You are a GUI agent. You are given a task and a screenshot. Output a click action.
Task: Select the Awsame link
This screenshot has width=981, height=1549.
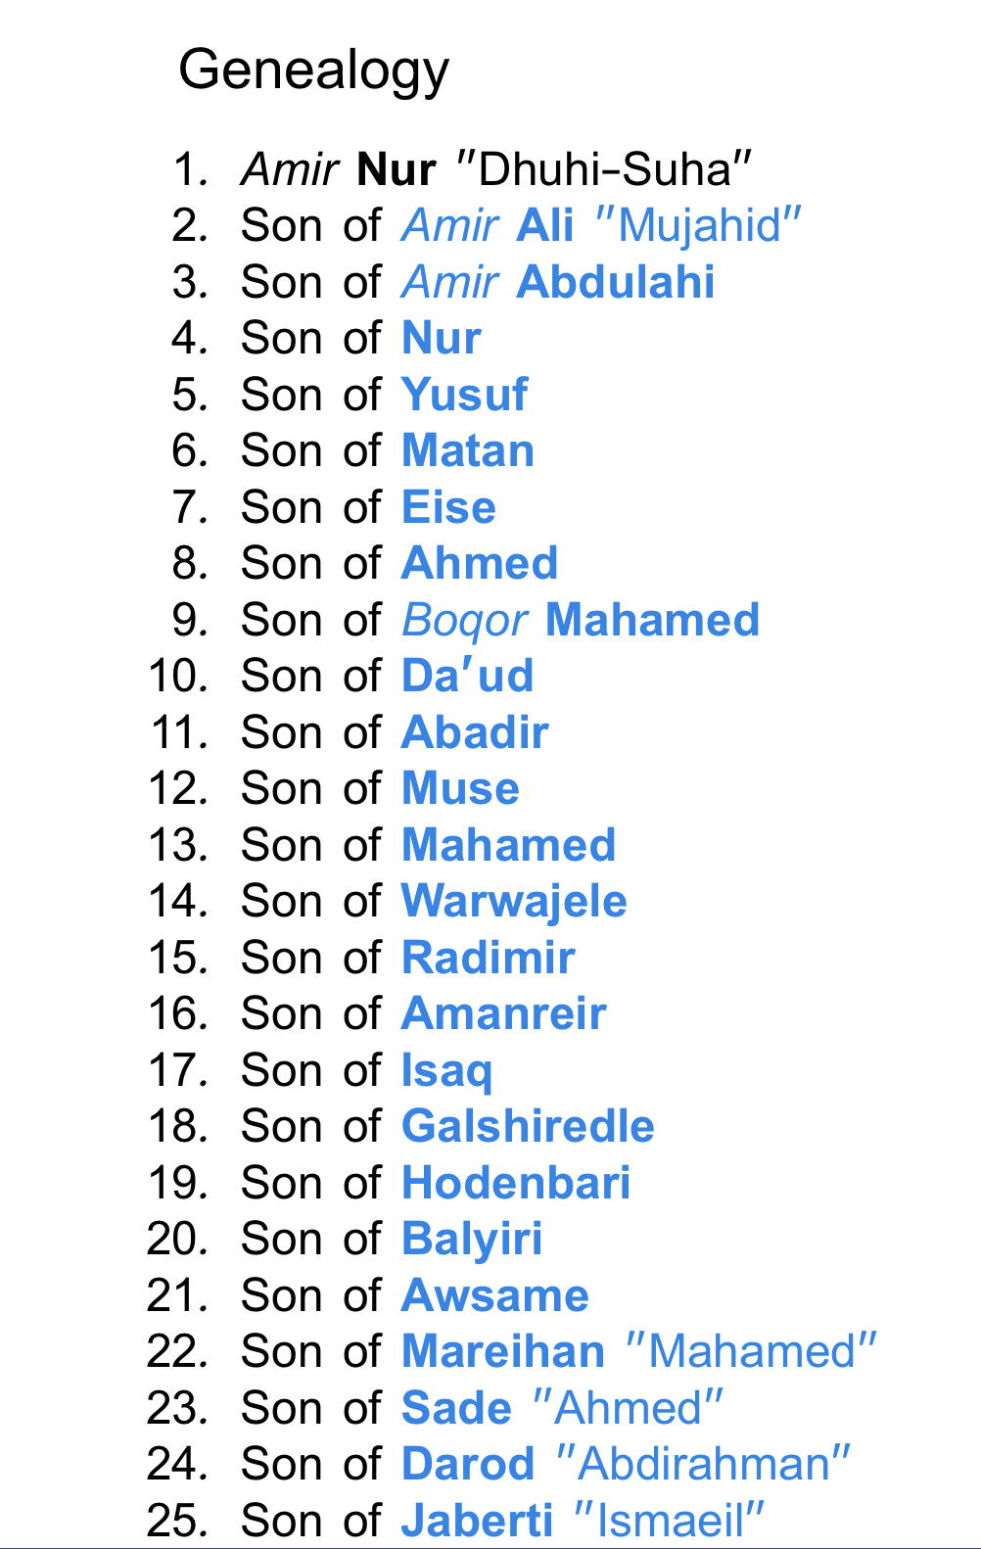(495, 1296)
